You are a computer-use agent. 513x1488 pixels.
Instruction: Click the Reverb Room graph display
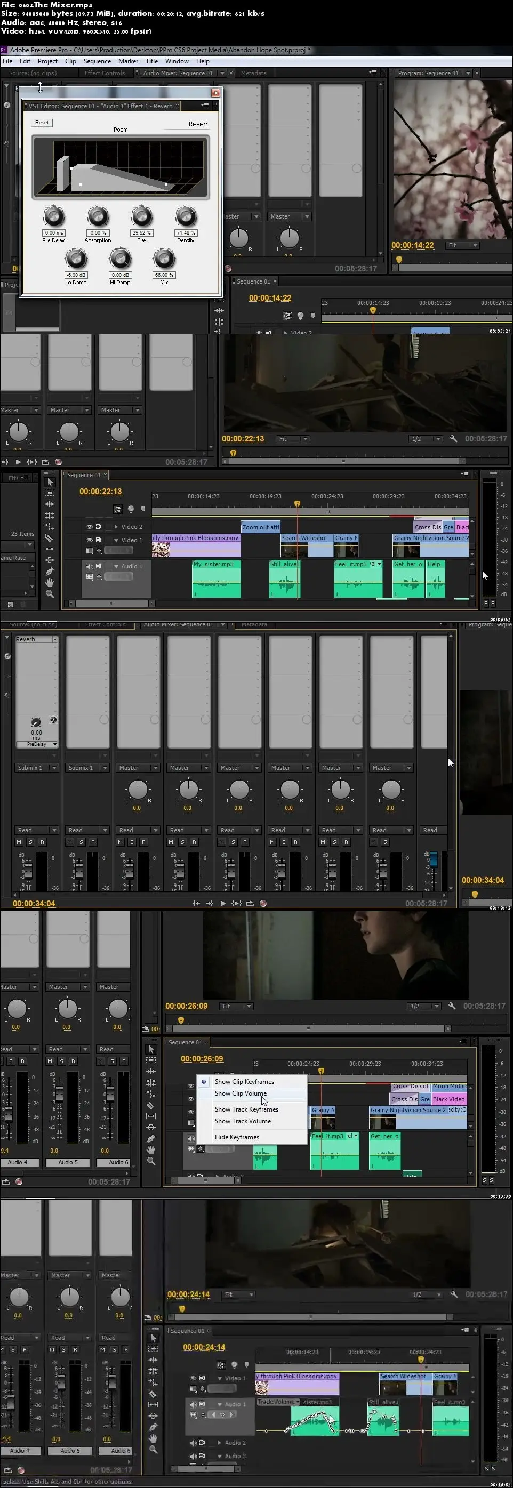tap(120, 167)
